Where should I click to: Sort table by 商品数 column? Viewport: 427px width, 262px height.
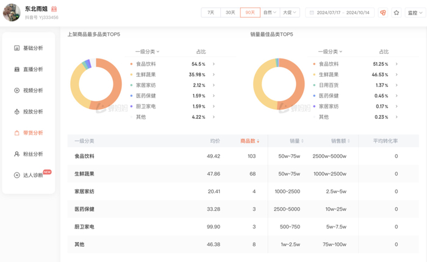(x=249, y=141)
